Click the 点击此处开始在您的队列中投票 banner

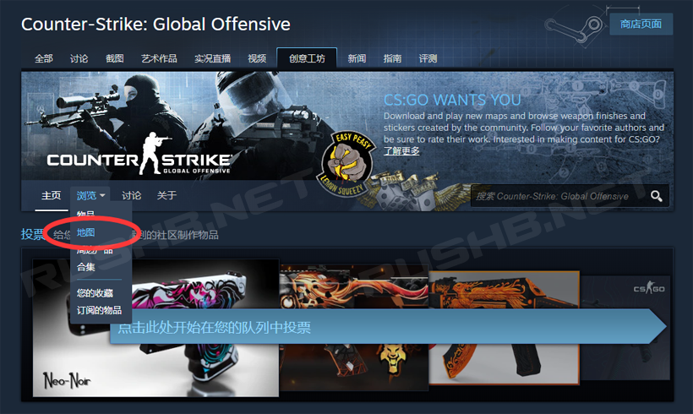click(x=380, y=327)
